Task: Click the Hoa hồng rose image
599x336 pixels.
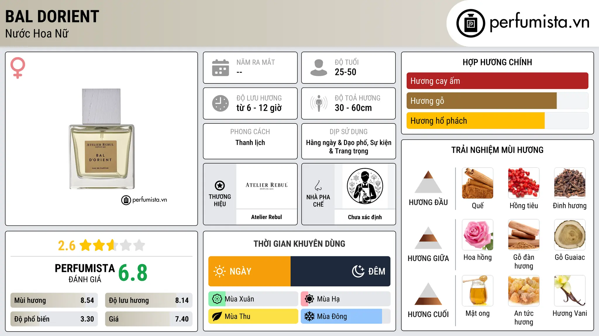Action: pos(478,235)
